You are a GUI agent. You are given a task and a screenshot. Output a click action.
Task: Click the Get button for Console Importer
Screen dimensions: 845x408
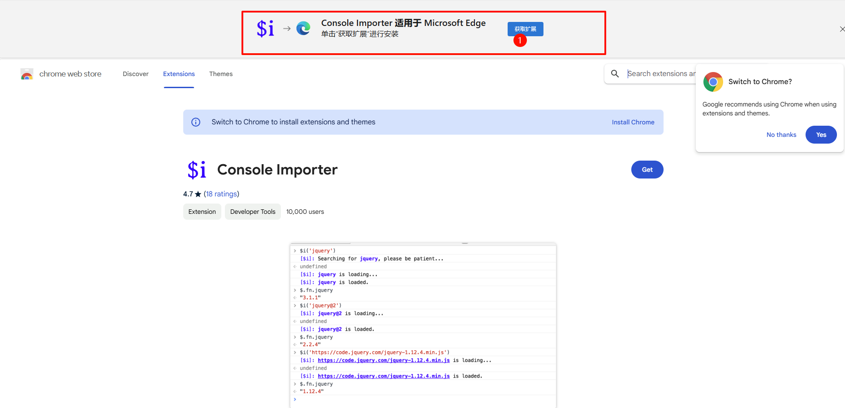coord(647,170)
